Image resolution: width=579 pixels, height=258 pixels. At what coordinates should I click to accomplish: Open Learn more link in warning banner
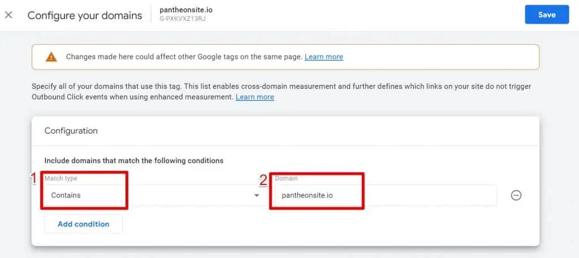click(324, 57)
